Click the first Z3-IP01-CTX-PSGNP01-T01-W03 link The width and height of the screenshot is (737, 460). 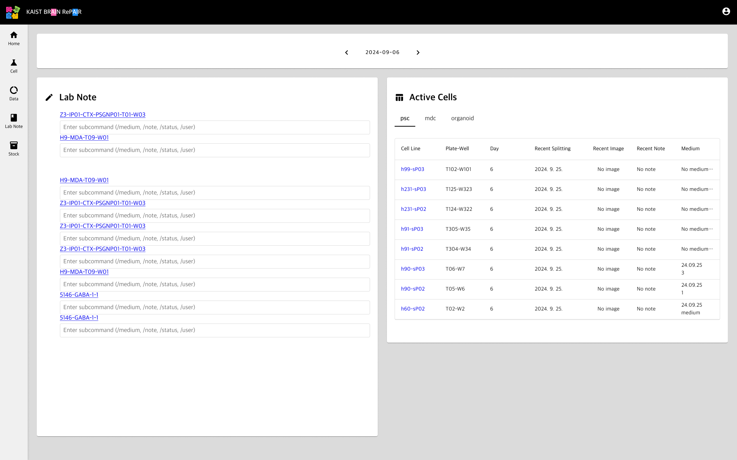(102, 115)
